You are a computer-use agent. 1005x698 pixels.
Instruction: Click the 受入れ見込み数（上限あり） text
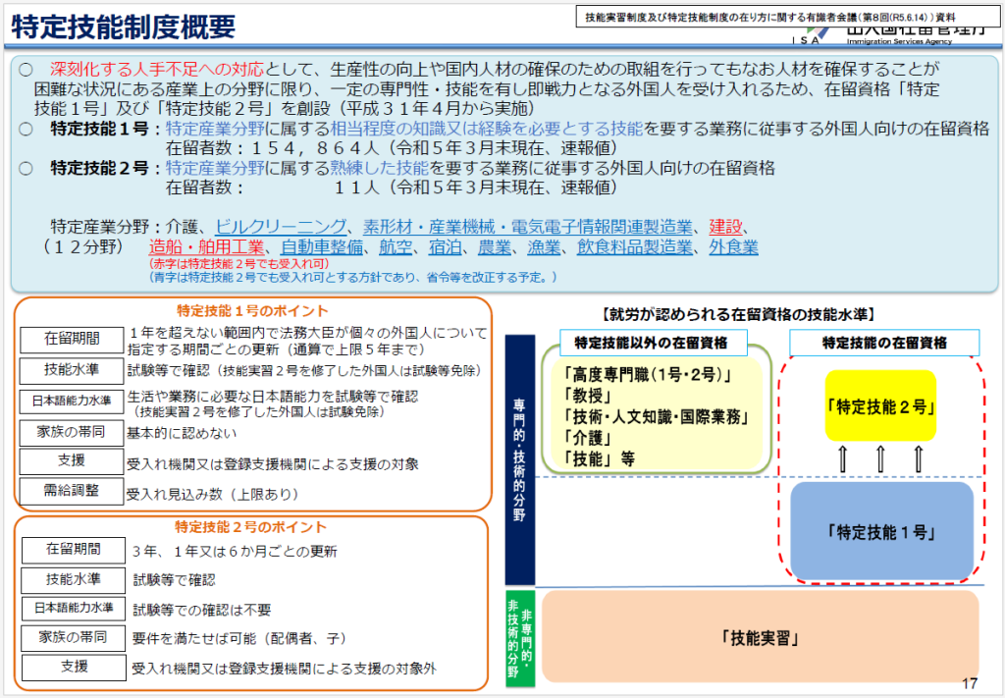213,494
